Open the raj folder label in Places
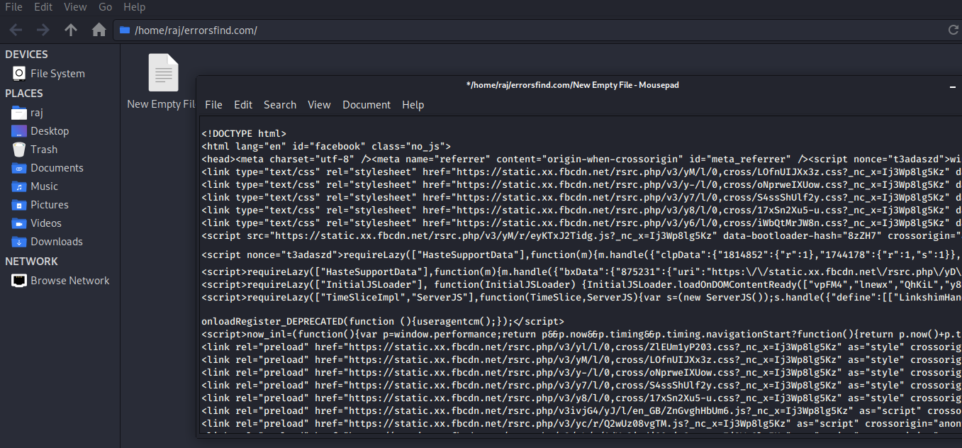 point(38,113)
